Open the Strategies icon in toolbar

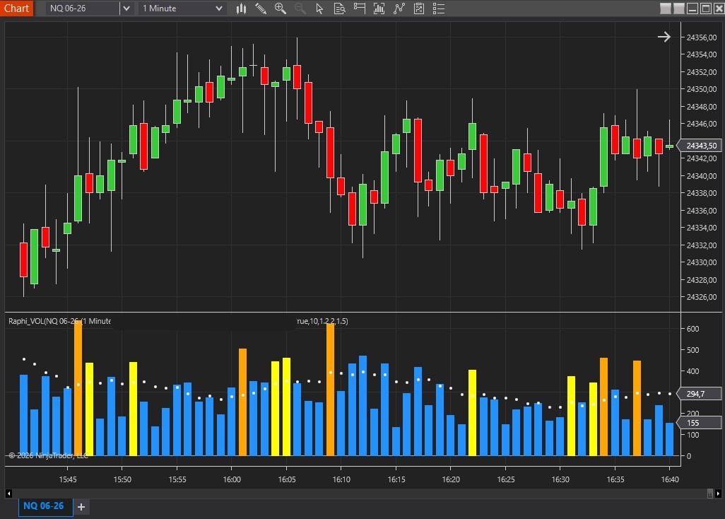[x=419, y=8]
